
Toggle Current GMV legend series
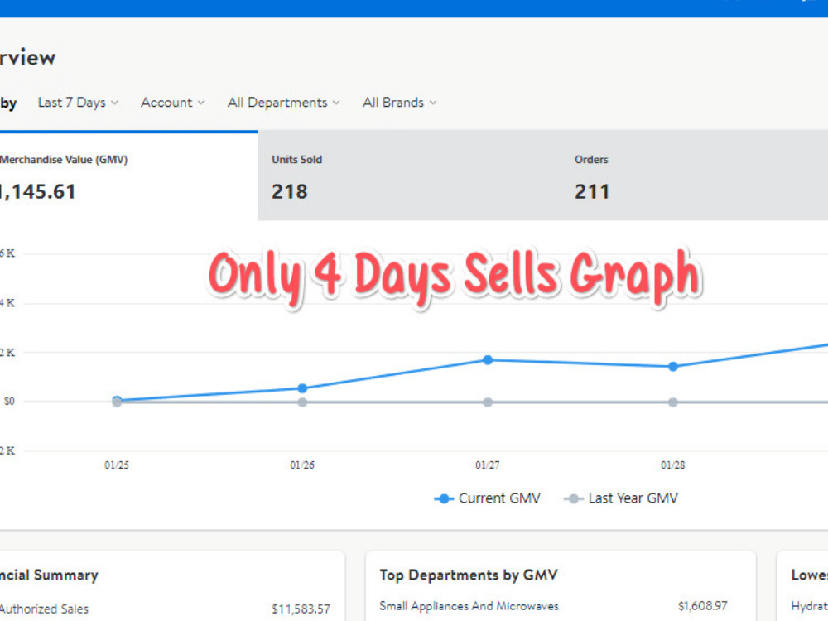487,498
